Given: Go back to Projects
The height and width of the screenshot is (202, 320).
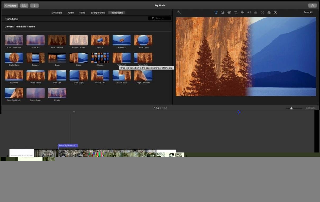Looking at the screenshot, I should [11, 6].
